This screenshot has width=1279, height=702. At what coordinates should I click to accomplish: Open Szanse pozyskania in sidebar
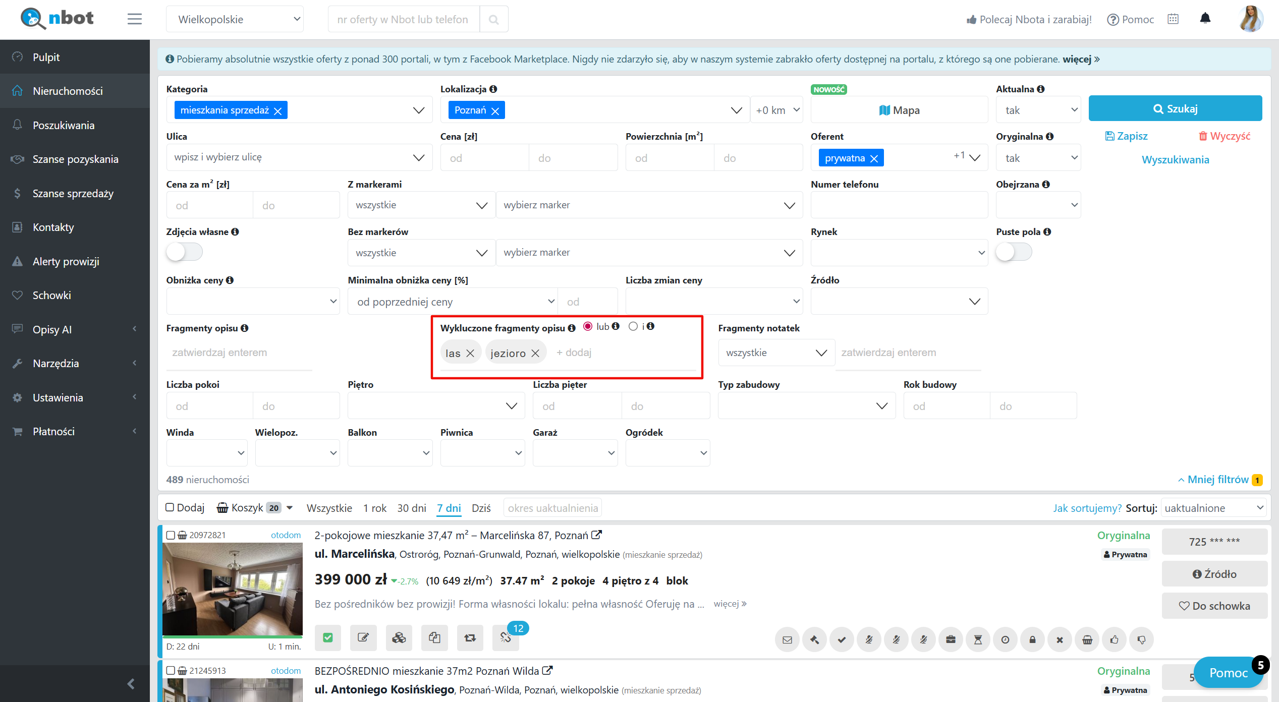75,159
